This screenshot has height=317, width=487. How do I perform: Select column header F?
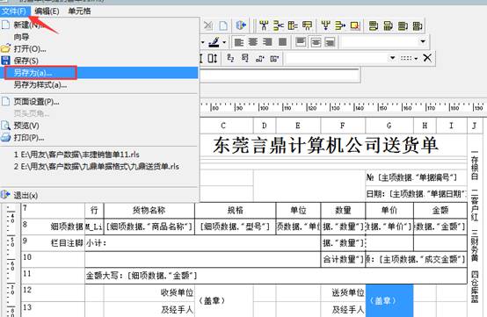pos(343,126)
